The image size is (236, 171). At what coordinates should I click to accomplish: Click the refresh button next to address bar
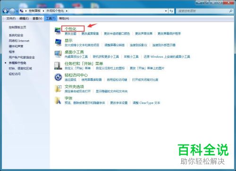(171, 11)
